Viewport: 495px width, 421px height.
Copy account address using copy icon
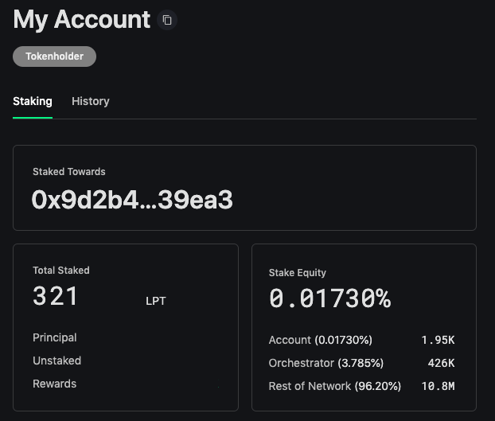[x=167, y=20]
